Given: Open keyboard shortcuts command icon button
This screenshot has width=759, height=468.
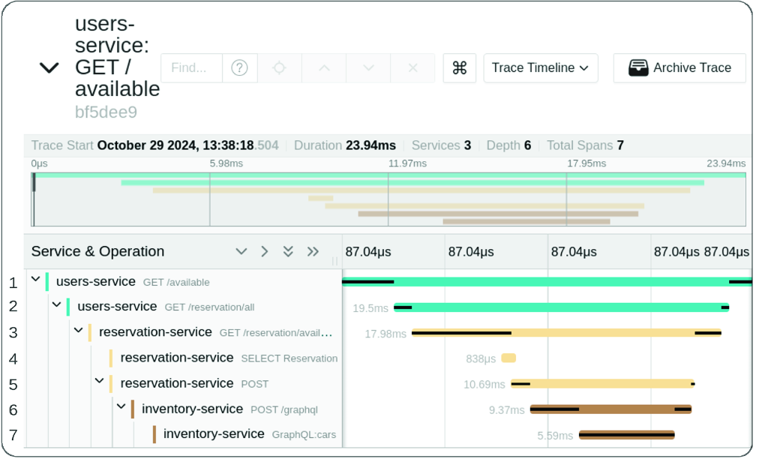Looking at the screenshot, I should pos(459,67).
